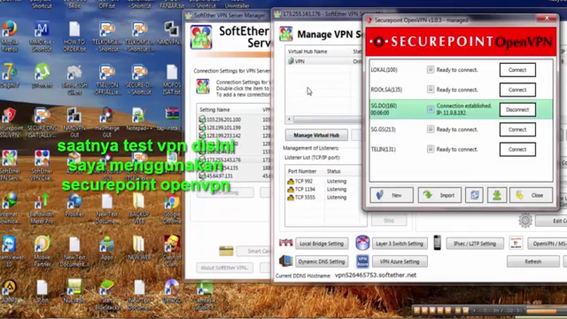Create a New Securepoint VPN configuration
This screenshot has width=567, height=319.
click(392, 195)
